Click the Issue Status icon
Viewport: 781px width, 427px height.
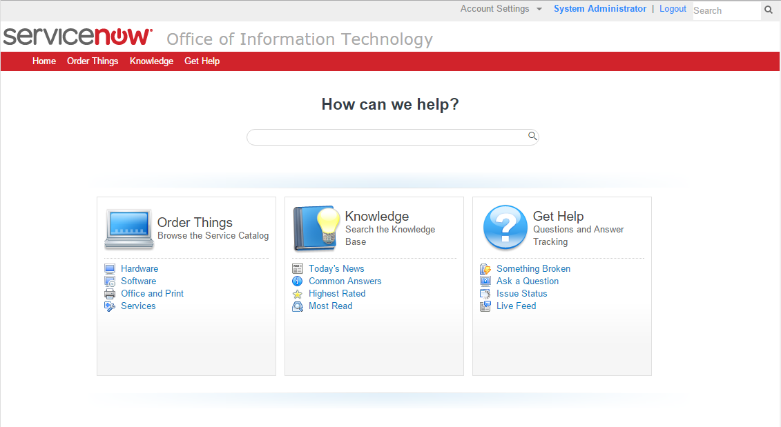pos(485,294)
